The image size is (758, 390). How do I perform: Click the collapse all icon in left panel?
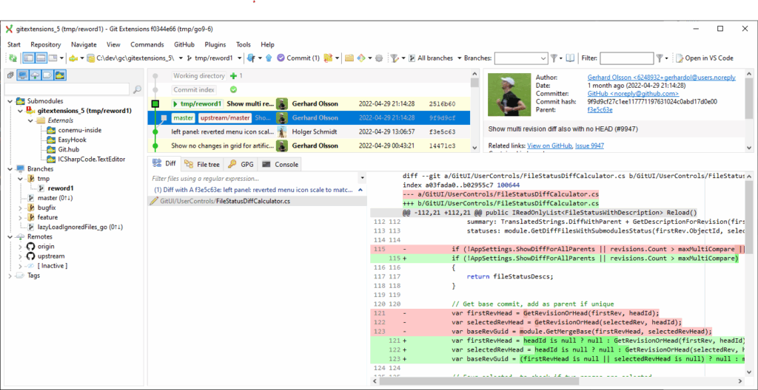pos(10,76)
